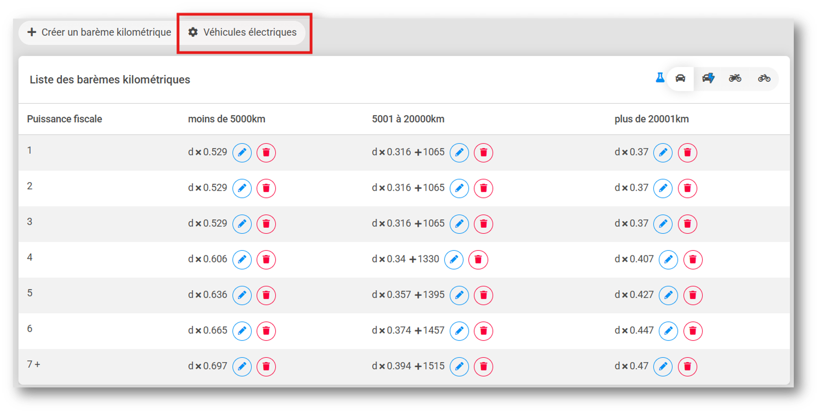Delete the d×0.407 formula

693,259
